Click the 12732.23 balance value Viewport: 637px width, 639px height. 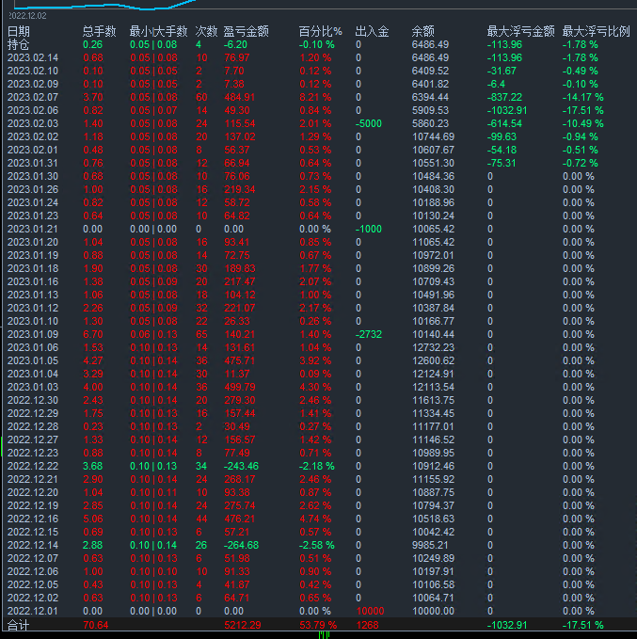click(433, 347)
